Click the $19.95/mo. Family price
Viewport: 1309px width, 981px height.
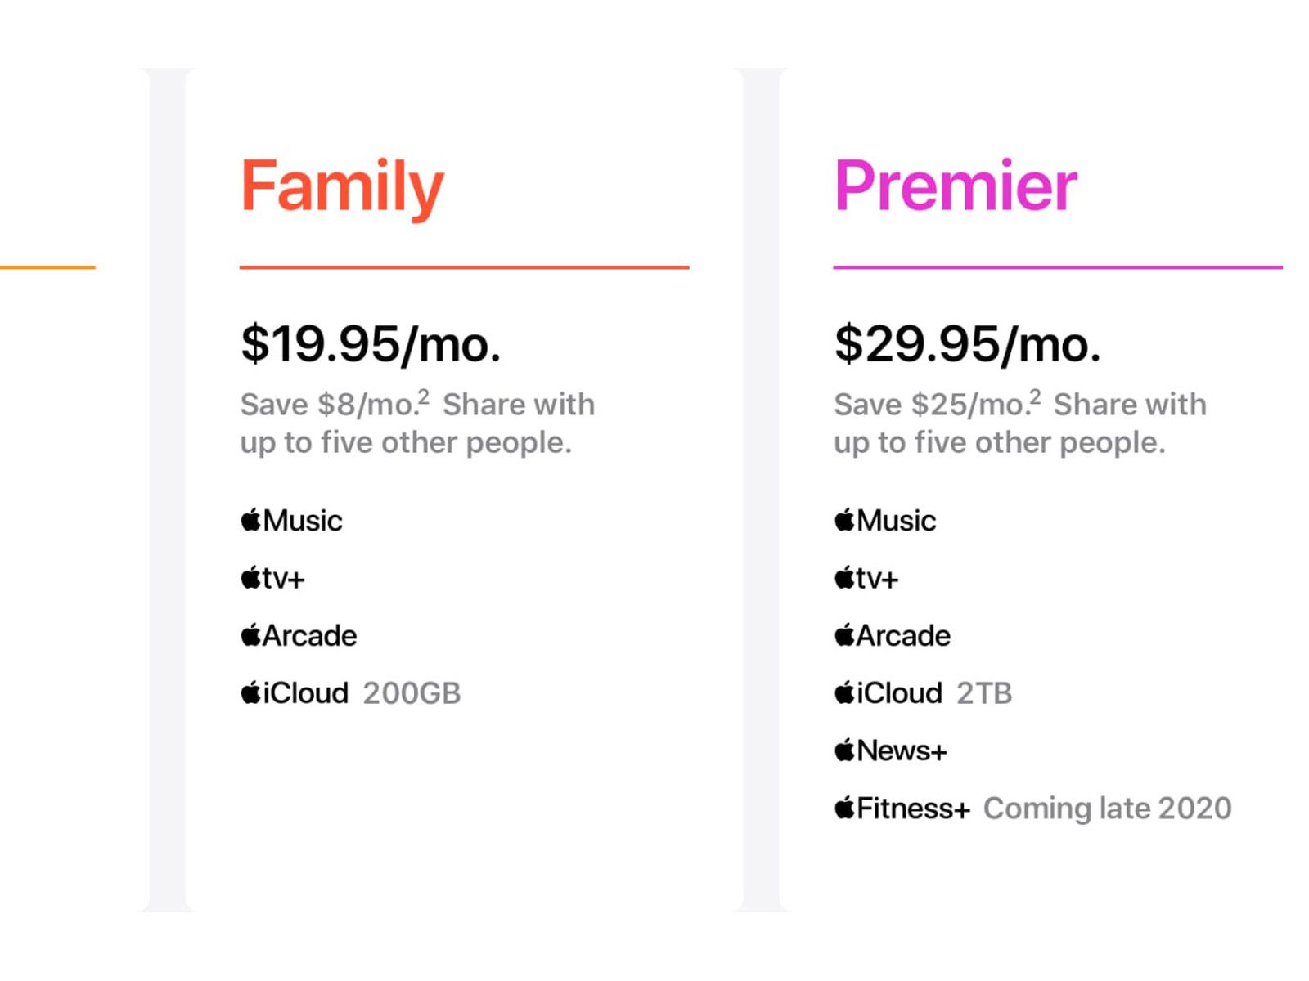[371, 344]
